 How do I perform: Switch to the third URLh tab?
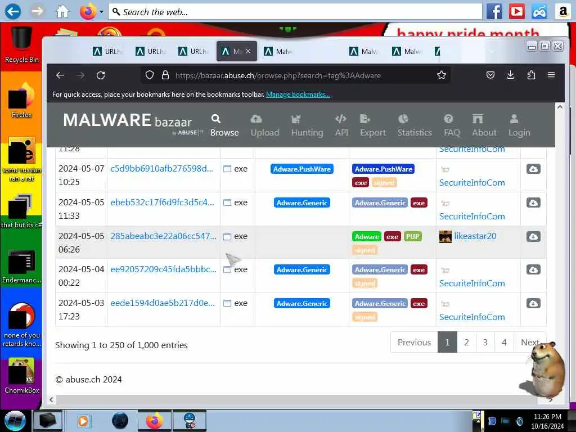tap(193, 51)
